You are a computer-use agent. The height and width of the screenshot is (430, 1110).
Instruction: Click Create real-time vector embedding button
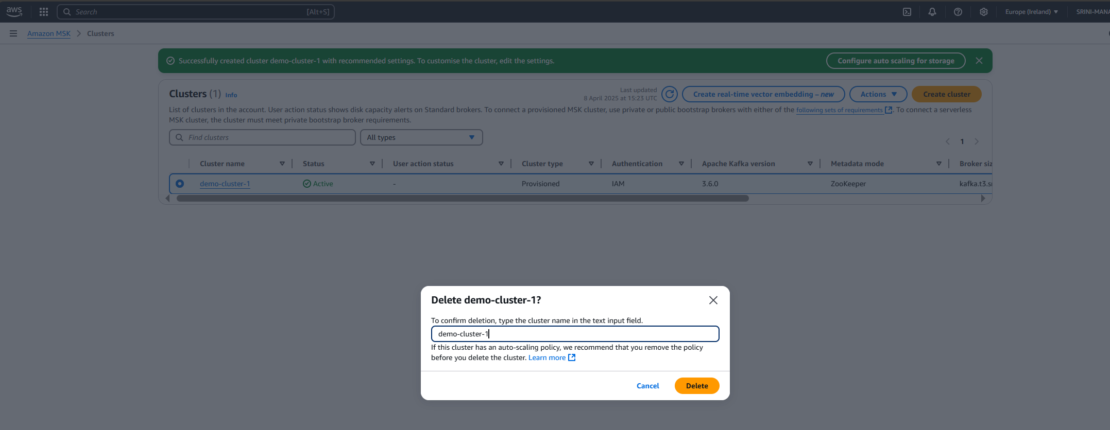pos(763,94)
